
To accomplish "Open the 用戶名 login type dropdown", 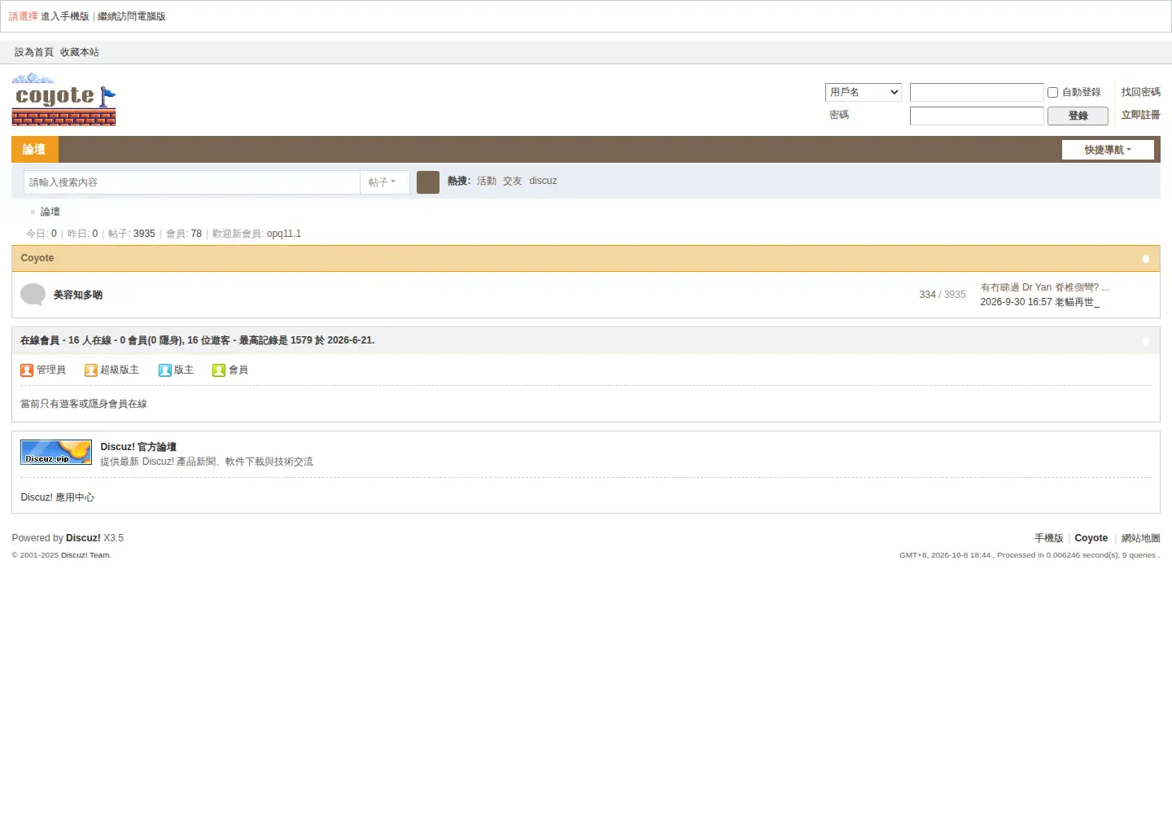I will [x=864, y=92].
